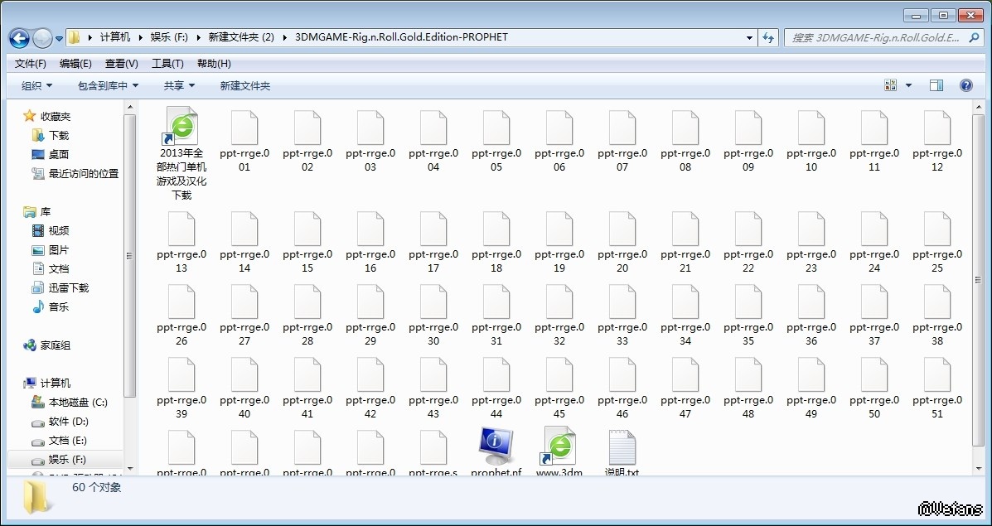Image resolution: width=992 pixels, height=526 pixels.
Task: Open the view options dropdown arrow
Action: coord(908,85)
